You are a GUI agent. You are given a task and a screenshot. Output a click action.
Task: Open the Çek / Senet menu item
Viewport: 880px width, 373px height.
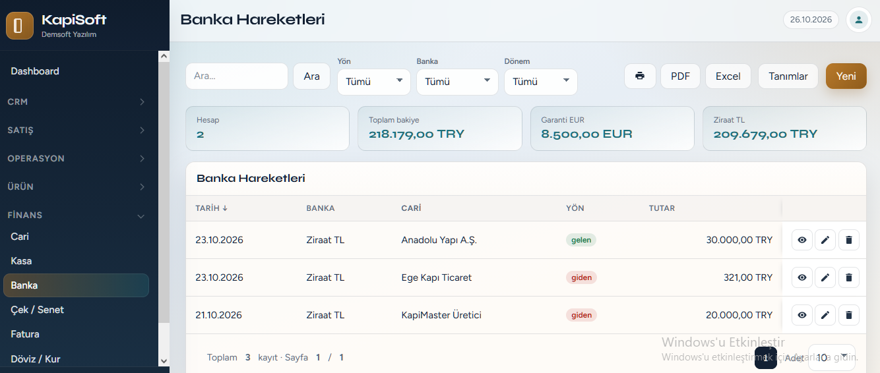(76, 310)
